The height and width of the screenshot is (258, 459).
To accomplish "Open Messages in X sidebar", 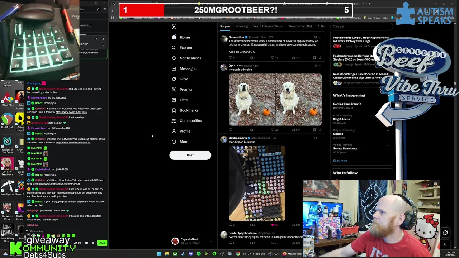I will click(184, 68).
